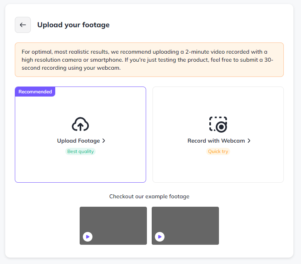Click the orange recommendation info banner
This screenshot has height=264, width=301.
point(149,60)
